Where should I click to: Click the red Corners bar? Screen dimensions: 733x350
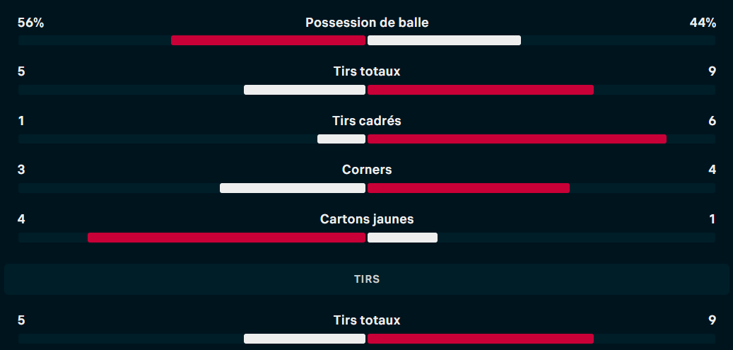(469, 188)
